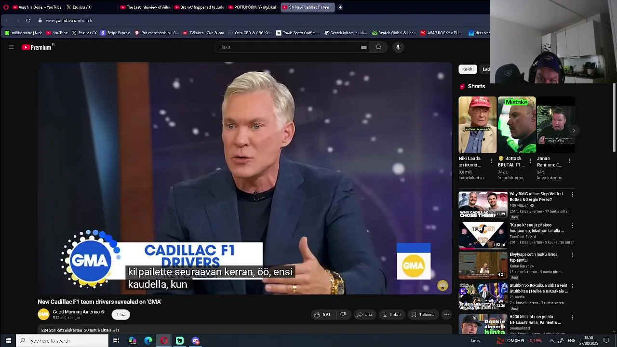Open Travis Scott Outfits bookmark
The image size is (617, 347).
297,33
